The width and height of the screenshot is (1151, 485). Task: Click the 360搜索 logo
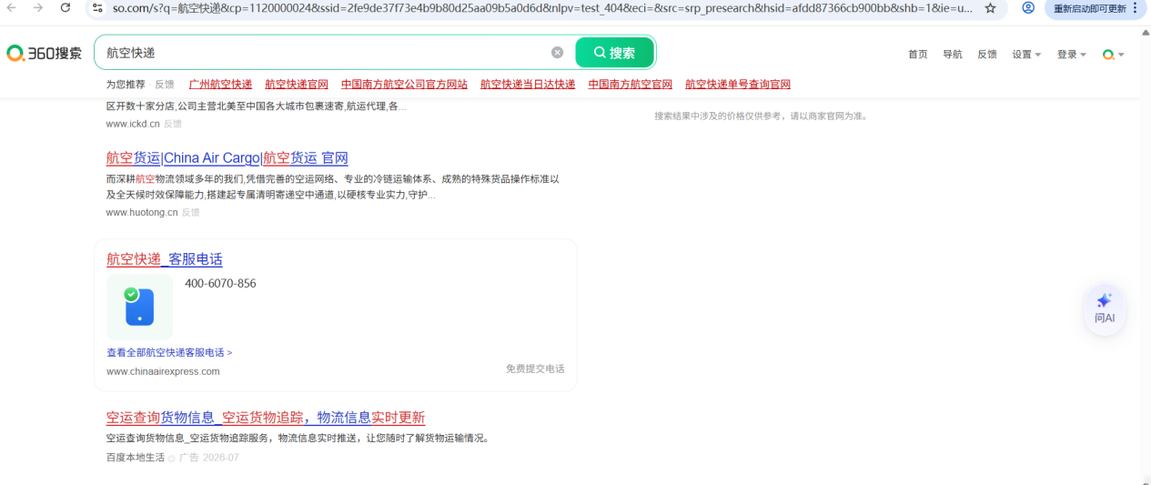[44, 54]
